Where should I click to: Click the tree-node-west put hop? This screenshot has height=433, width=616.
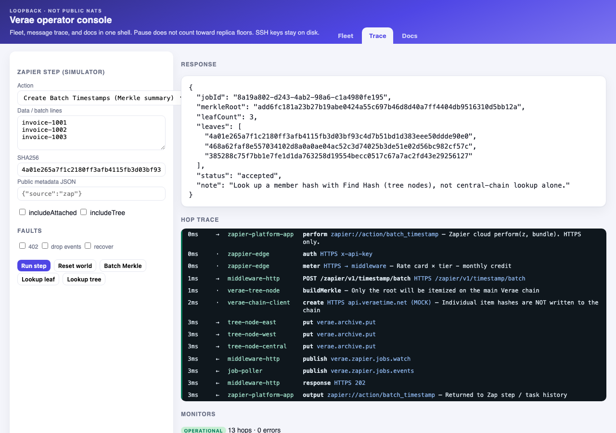(x=394, y=334)
